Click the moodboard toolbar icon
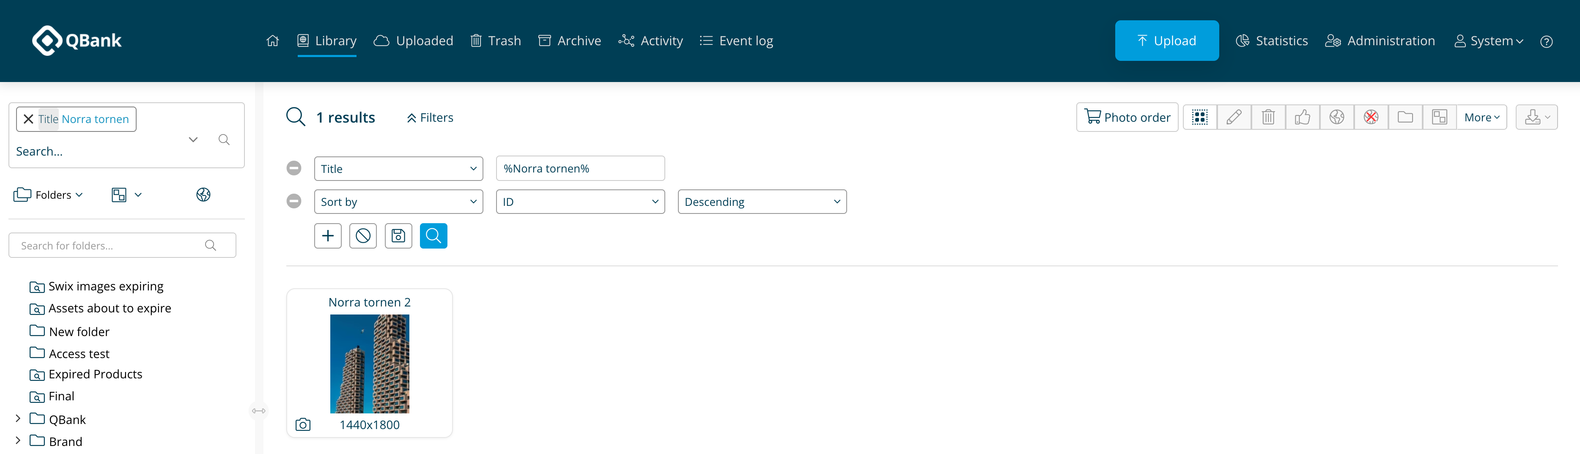 tap(1440, 117)
